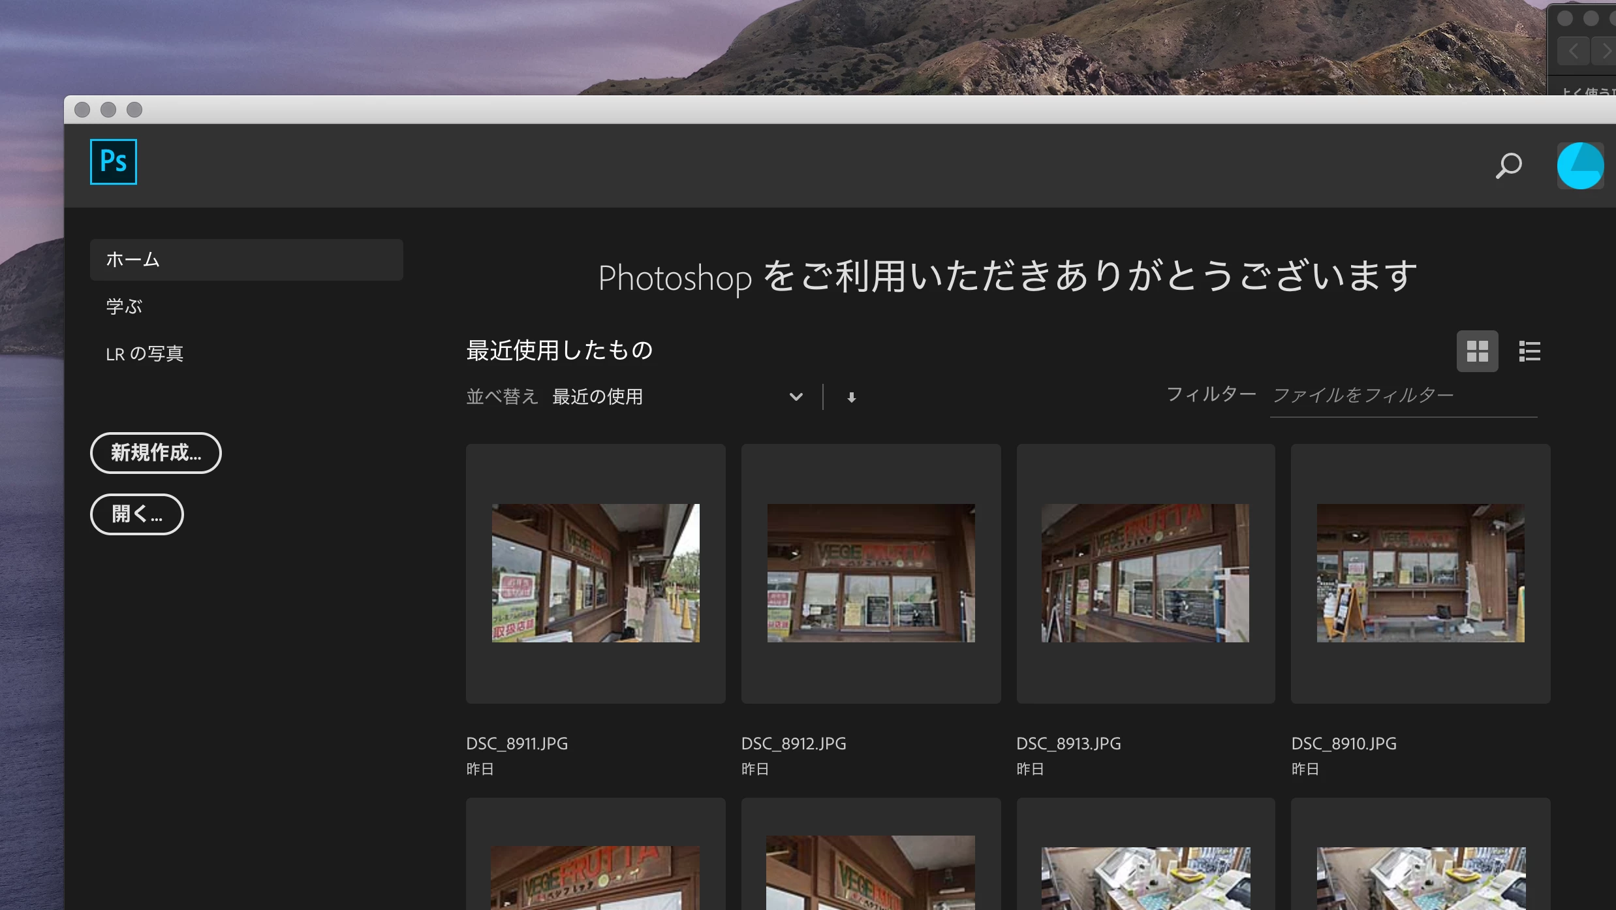Open DSC_8913.JPG thumbnail

point(1145,573)
